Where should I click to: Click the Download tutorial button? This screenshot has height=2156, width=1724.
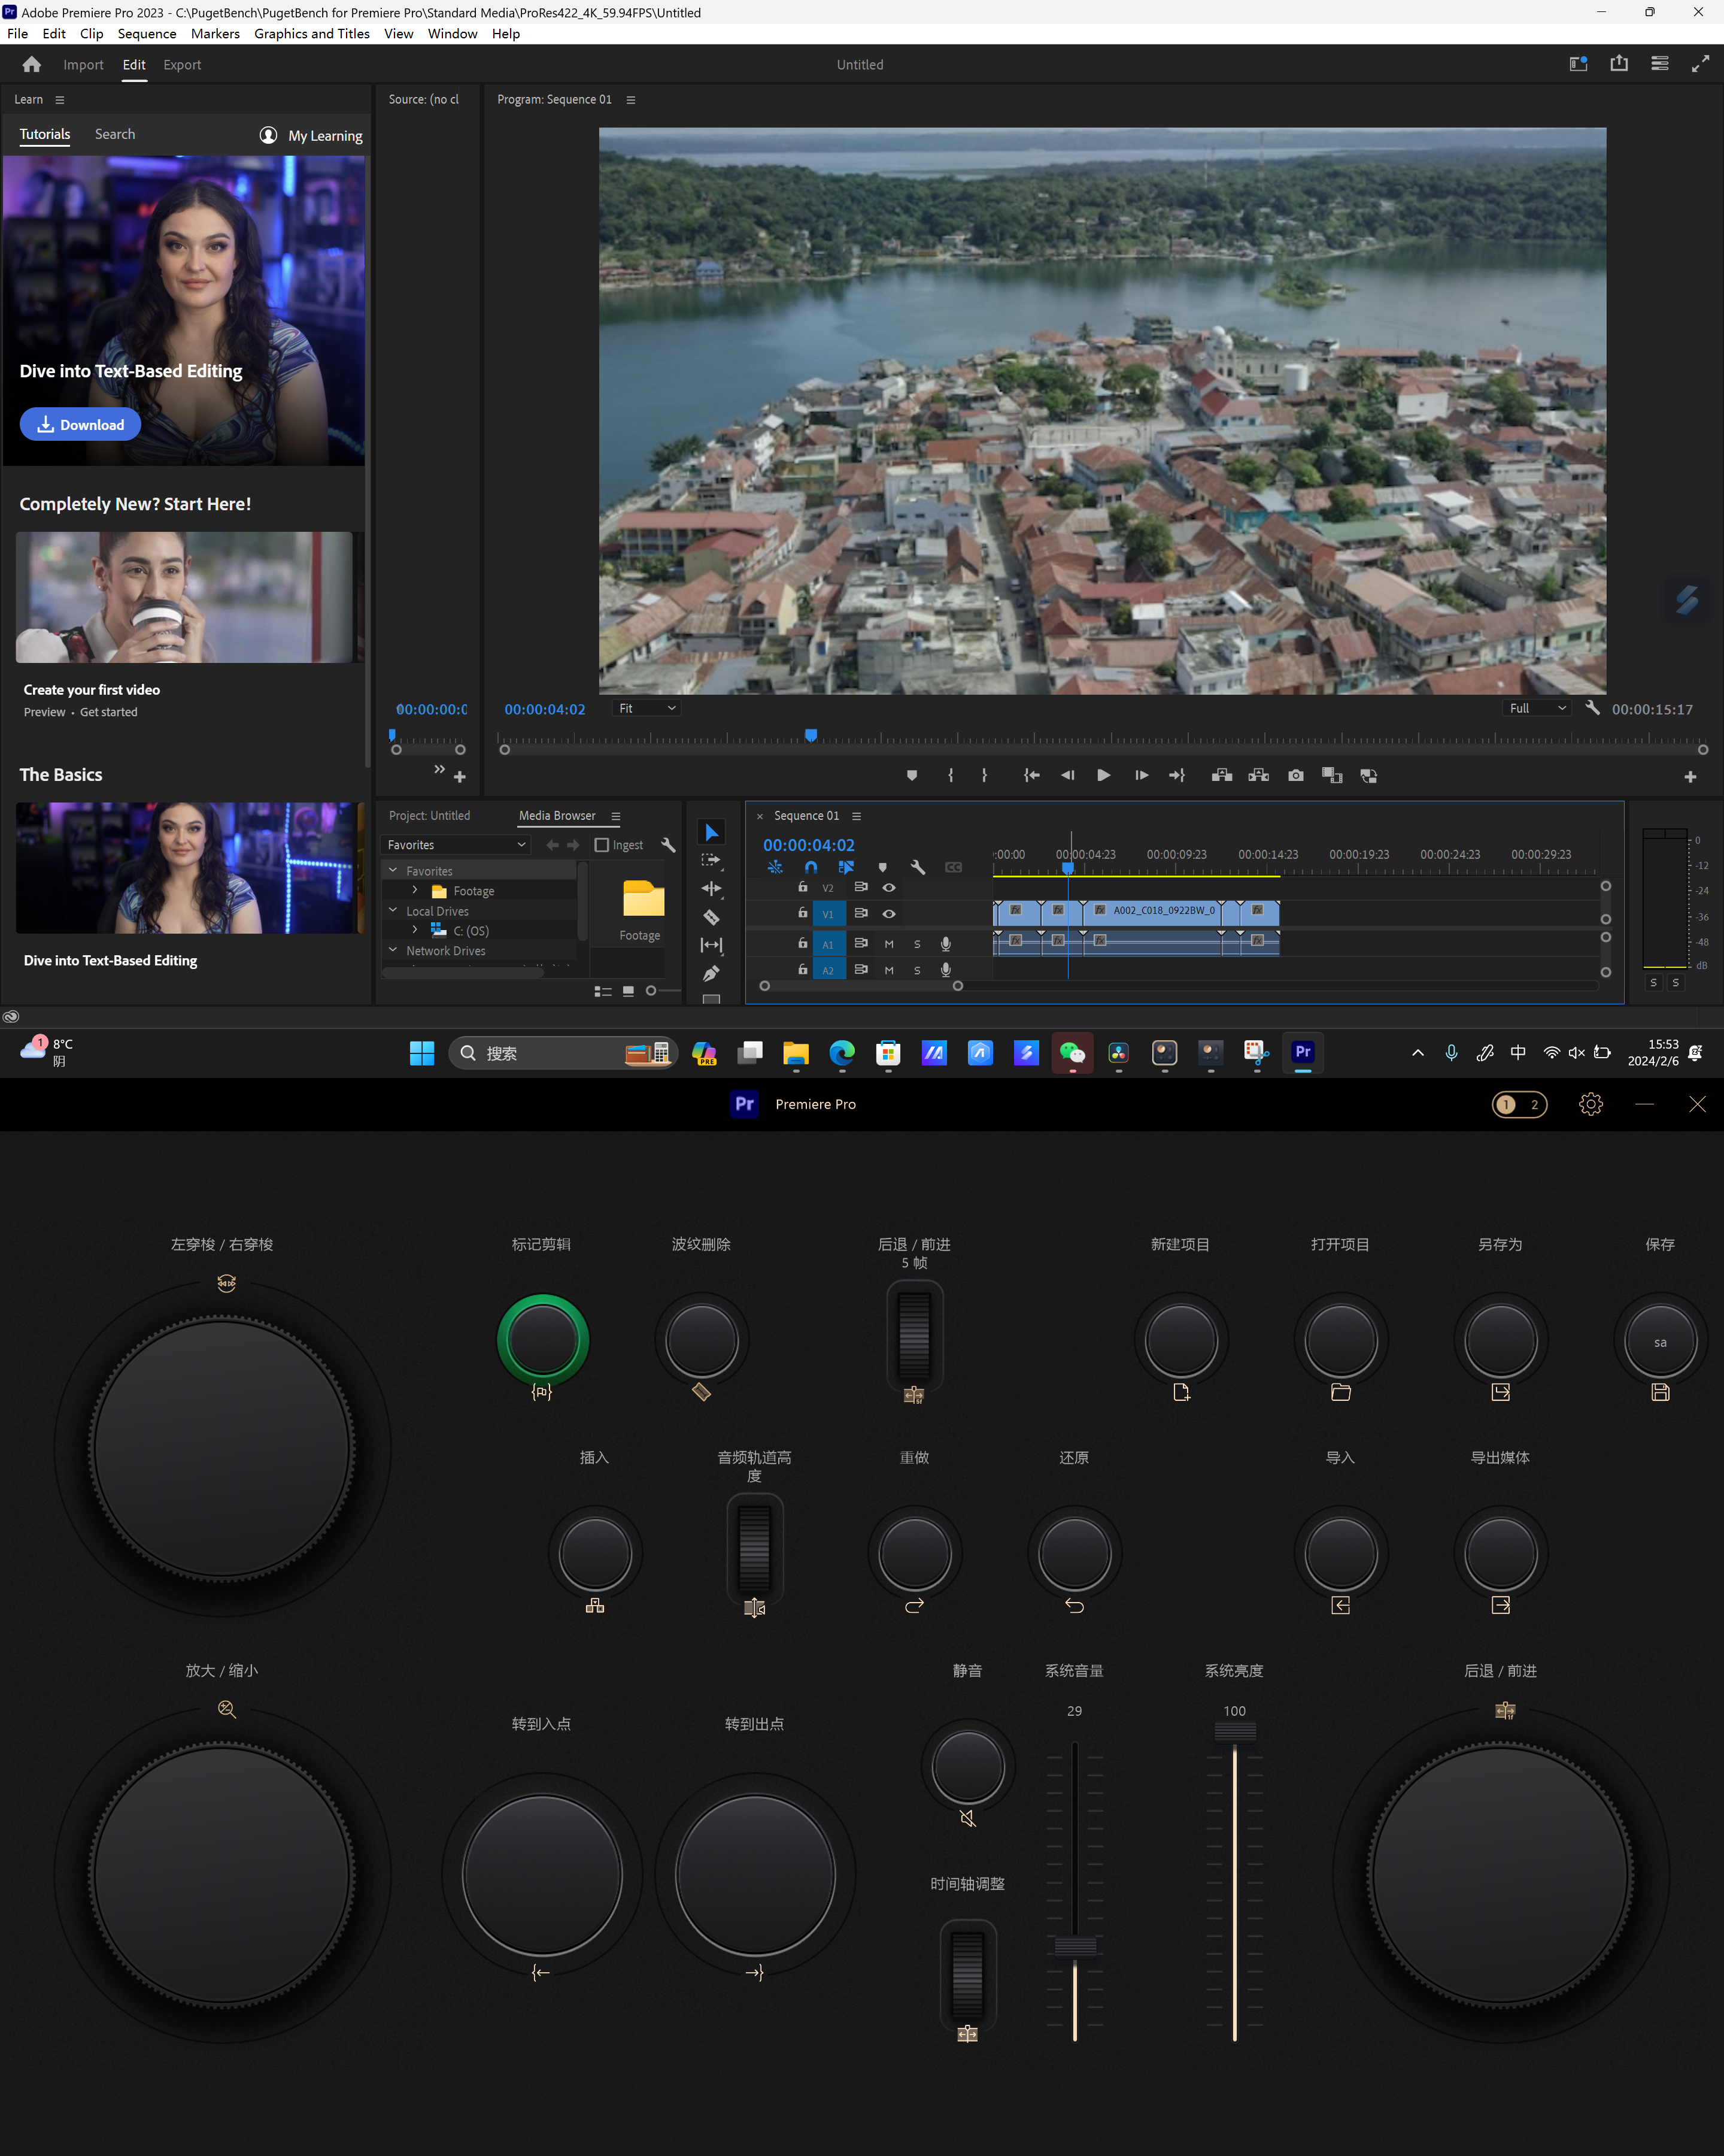point(80,424)
